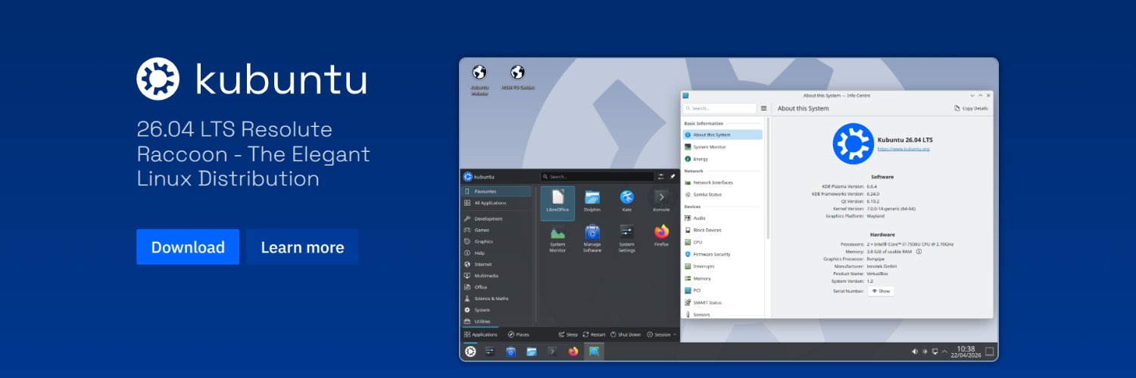Launch LibreOffice from the Favourites grid
Viewport: 1136px width, 378px height.
pos(557,203)
